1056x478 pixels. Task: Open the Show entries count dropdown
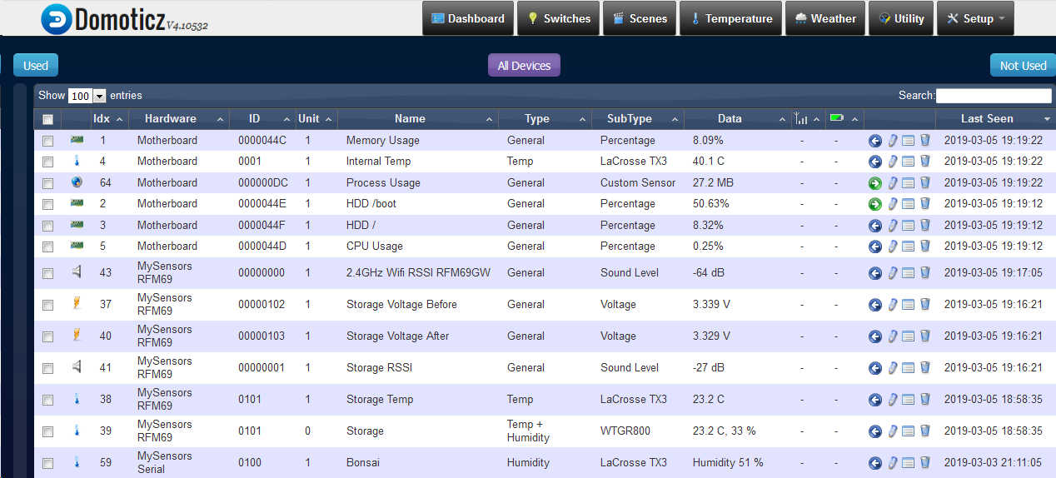coord(87,96)
